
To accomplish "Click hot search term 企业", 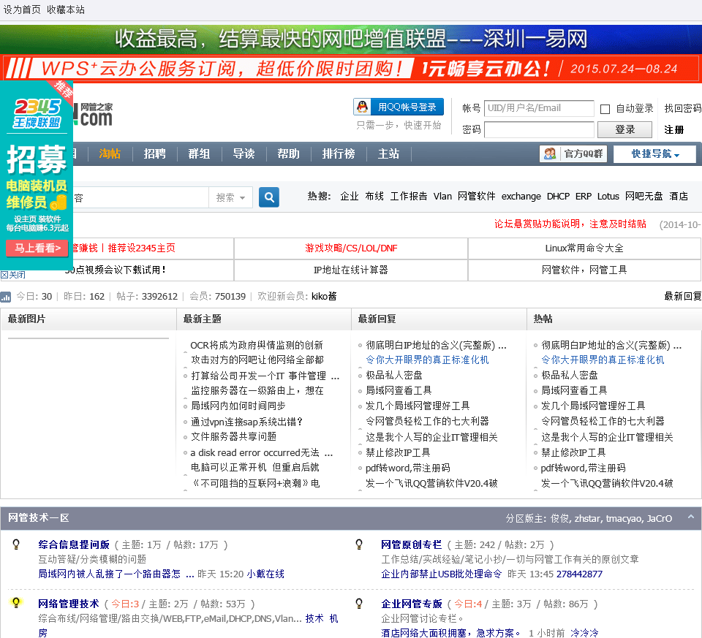I will pyautogui.click(x=350, y=197).
